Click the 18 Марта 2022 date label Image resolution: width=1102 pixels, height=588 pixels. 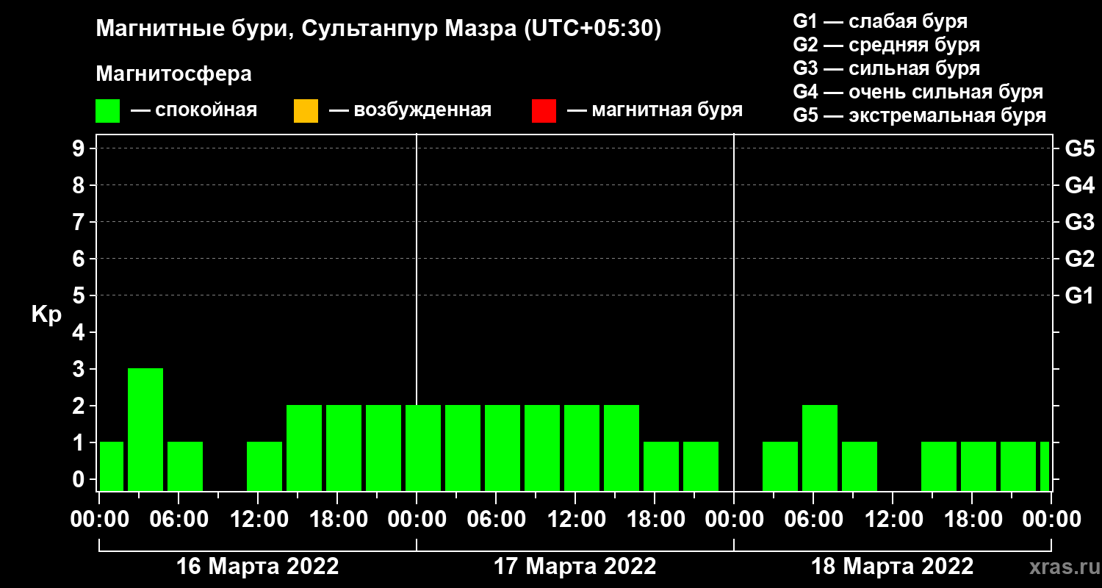tap(892, 567)
